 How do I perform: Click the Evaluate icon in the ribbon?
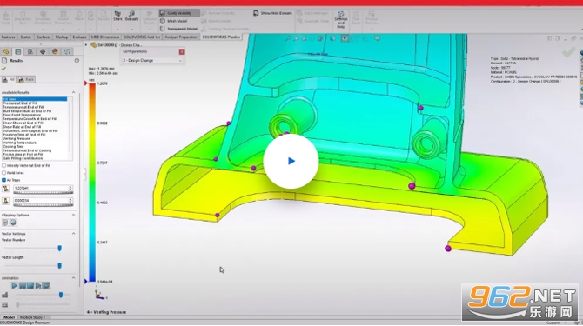131,16
